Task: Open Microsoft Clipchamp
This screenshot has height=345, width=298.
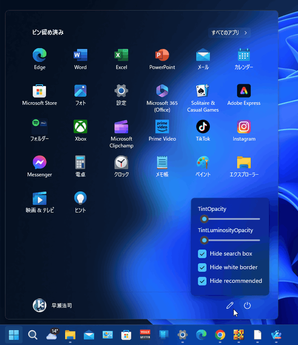Action: (121, 134)
